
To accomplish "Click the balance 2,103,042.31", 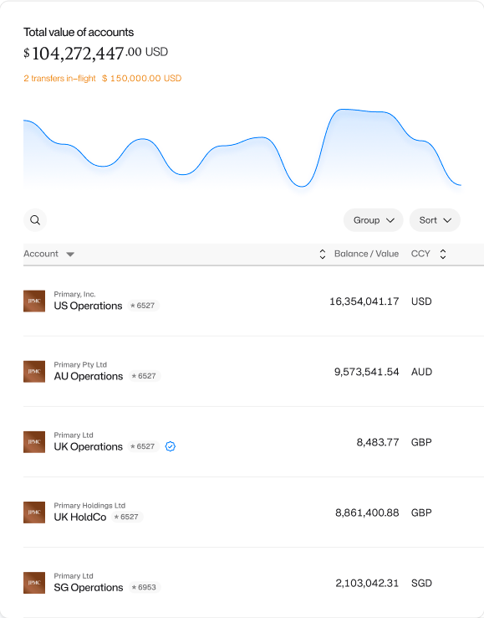I will pyautogui.click(x=367, y=583).
